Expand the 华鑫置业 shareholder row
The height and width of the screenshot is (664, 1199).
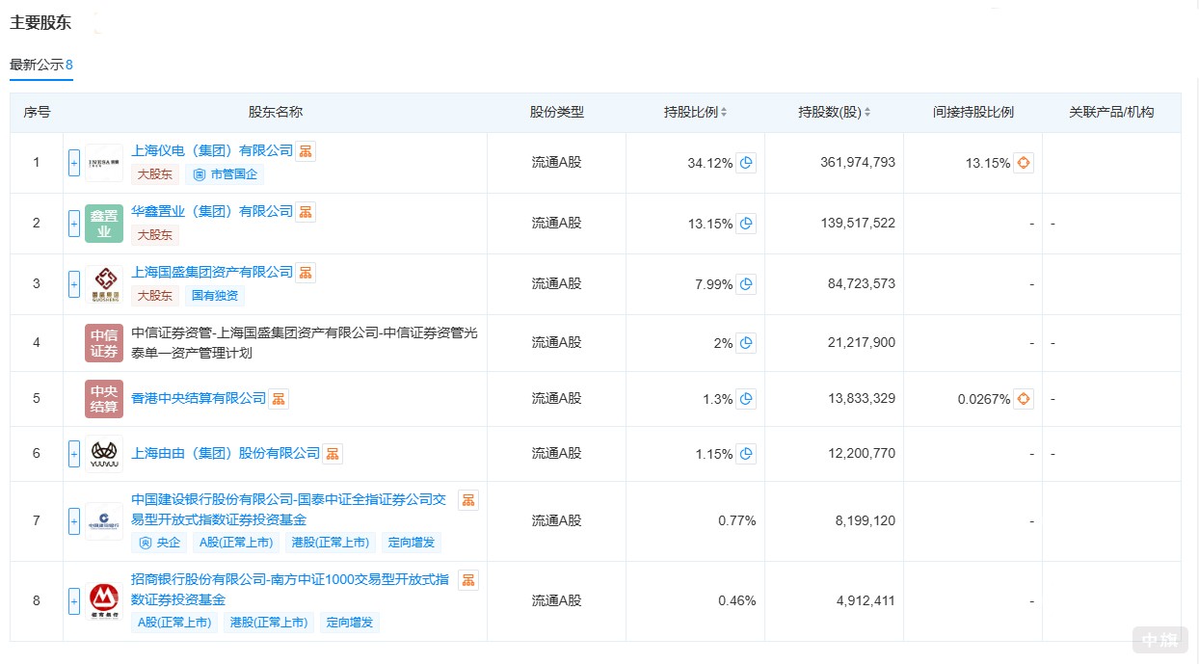pyautogui.click(x=73, y=223)
